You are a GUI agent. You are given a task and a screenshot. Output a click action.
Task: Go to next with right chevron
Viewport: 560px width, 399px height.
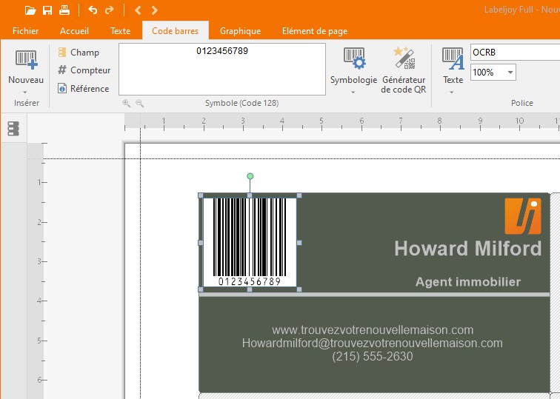(154, 10)
